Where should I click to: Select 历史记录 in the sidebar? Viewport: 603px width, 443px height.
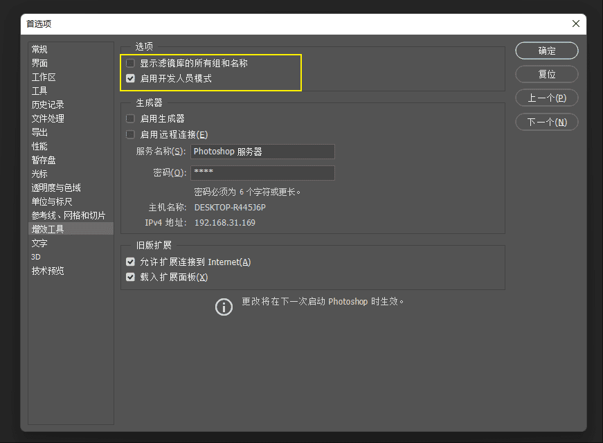(x=71, y=105)
